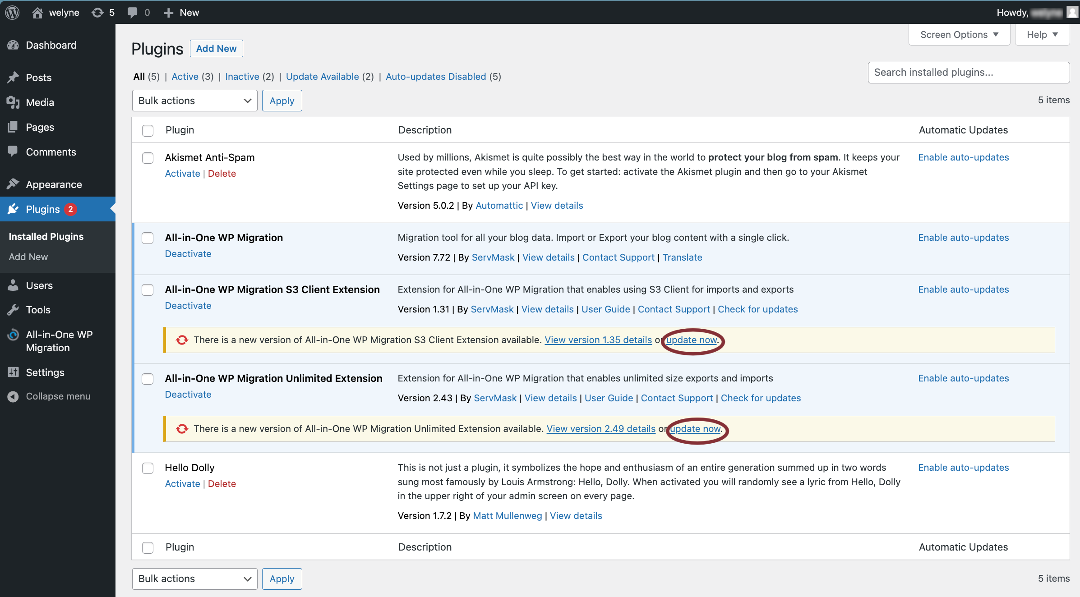1080x597 pixels.
Task: Click the top Apply button
Action: coord(282,101)
